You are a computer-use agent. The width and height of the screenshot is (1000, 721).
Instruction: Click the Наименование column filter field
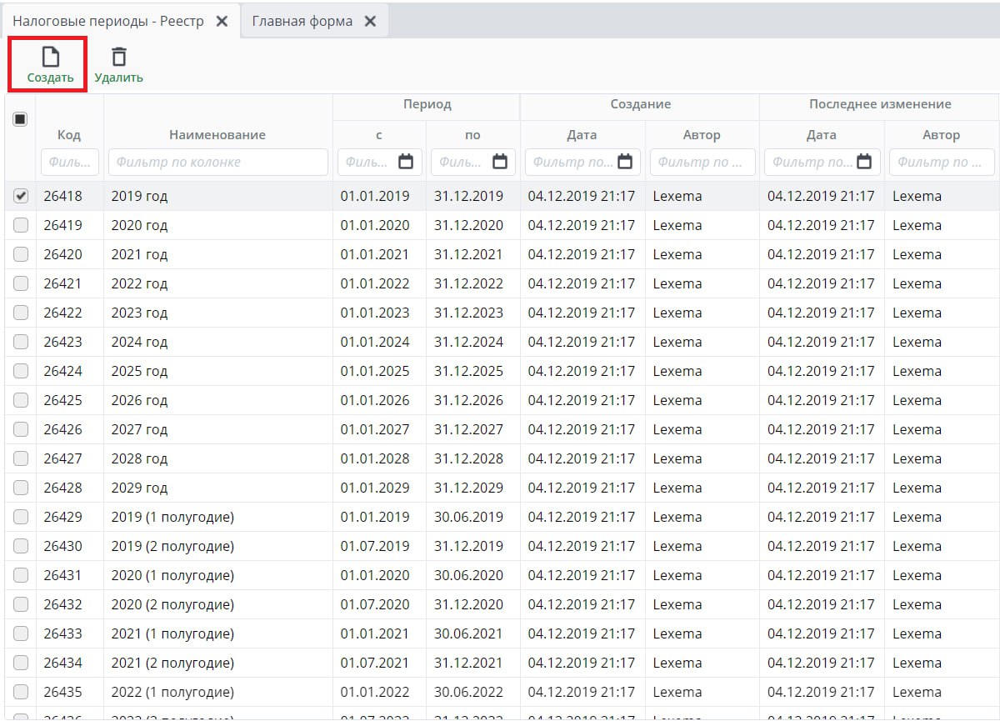(x=217, y=162)
